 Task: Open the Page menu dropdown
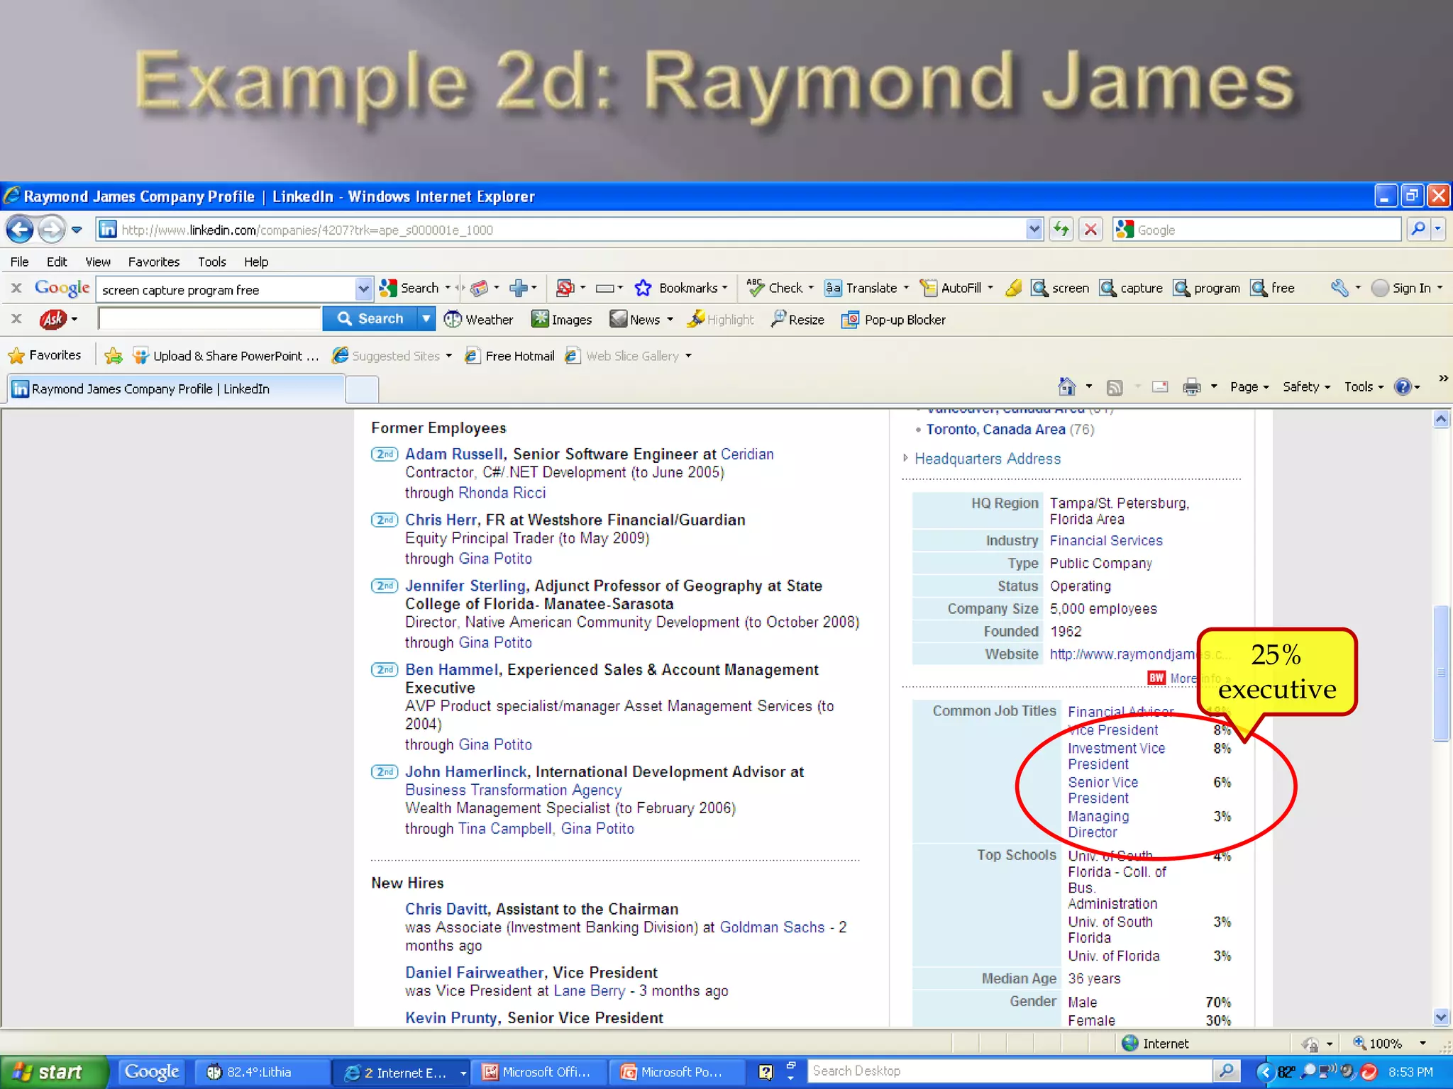pos(1249,386)
